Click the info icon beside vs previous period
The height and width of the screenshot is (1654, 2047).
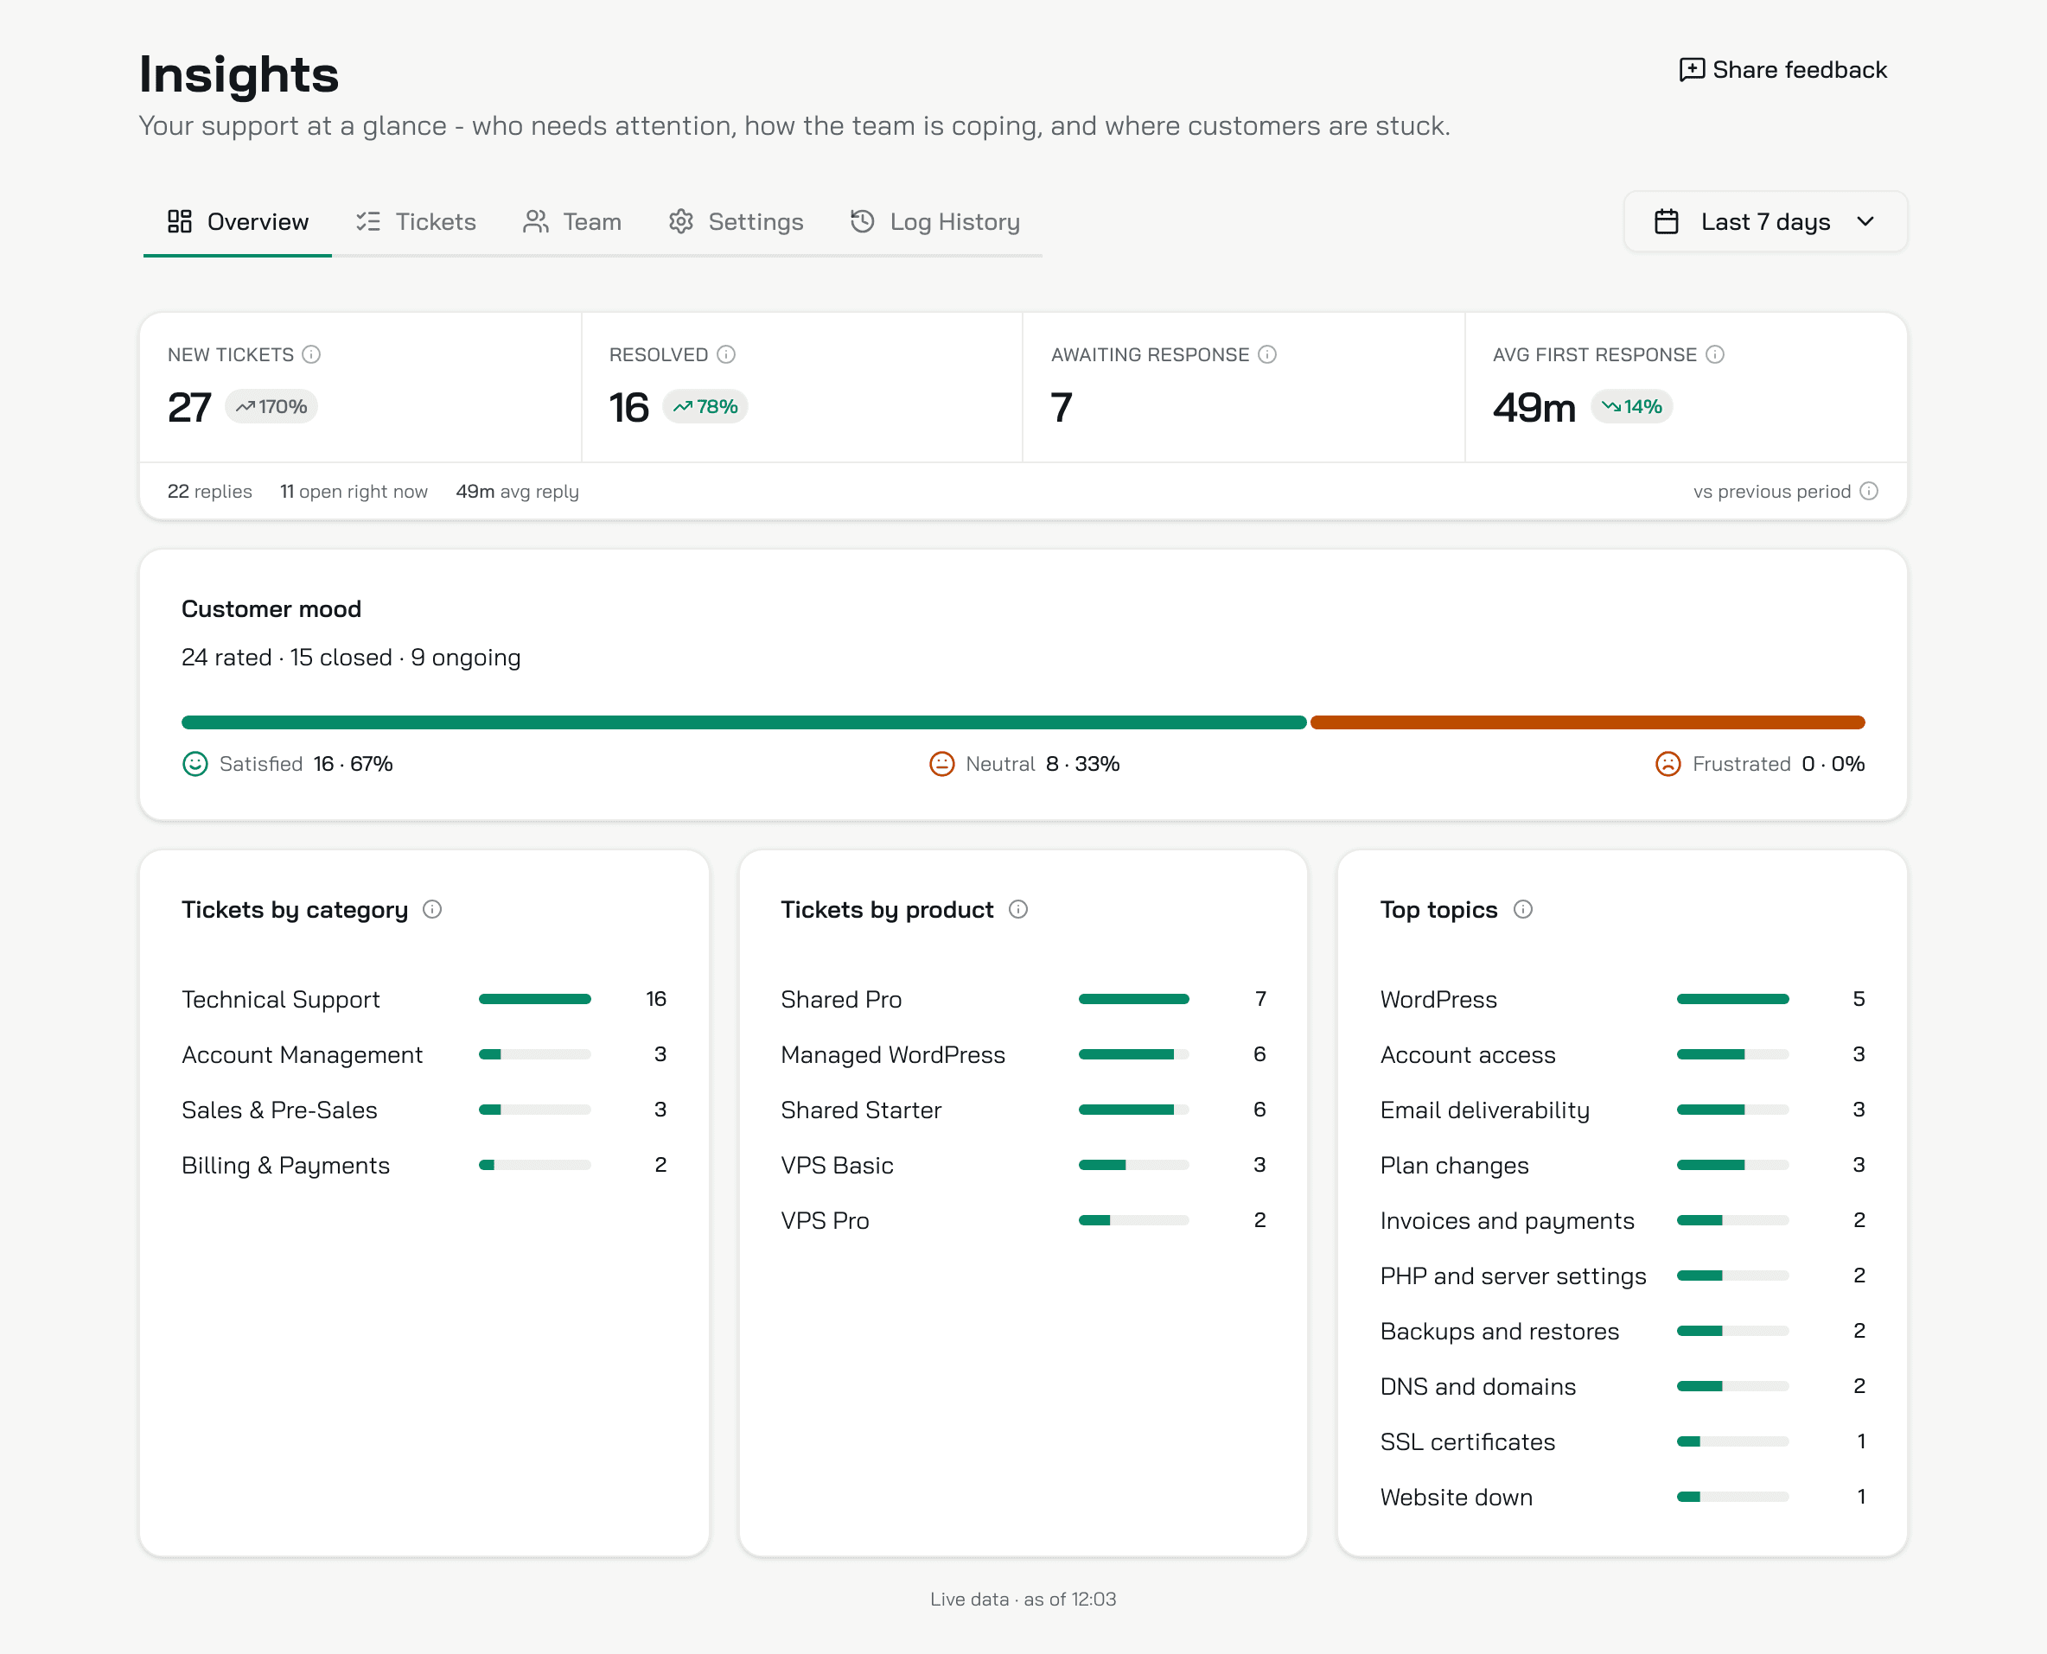pos(1869,491)
